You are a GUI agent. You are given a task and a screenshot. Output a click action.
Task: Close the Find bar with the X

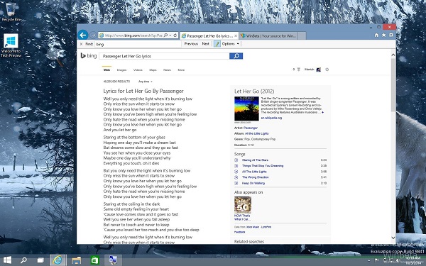(81, 44)
